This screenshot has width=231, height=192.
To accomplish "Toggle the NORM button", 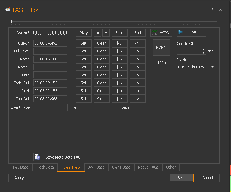I will [161, 47].
